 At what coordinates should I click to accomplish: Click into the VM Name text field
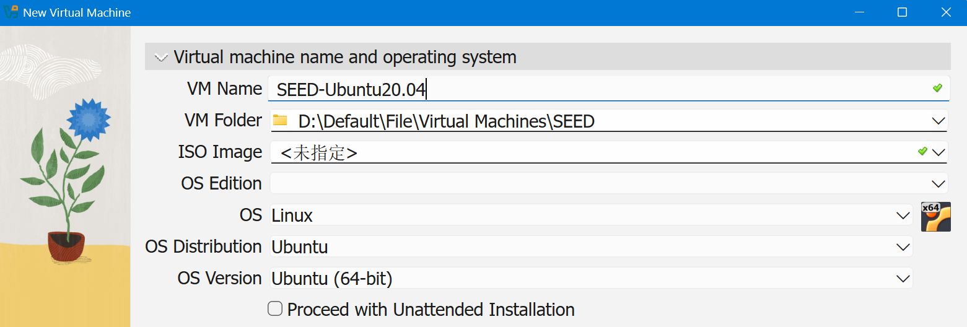click(x=595, y=89)
